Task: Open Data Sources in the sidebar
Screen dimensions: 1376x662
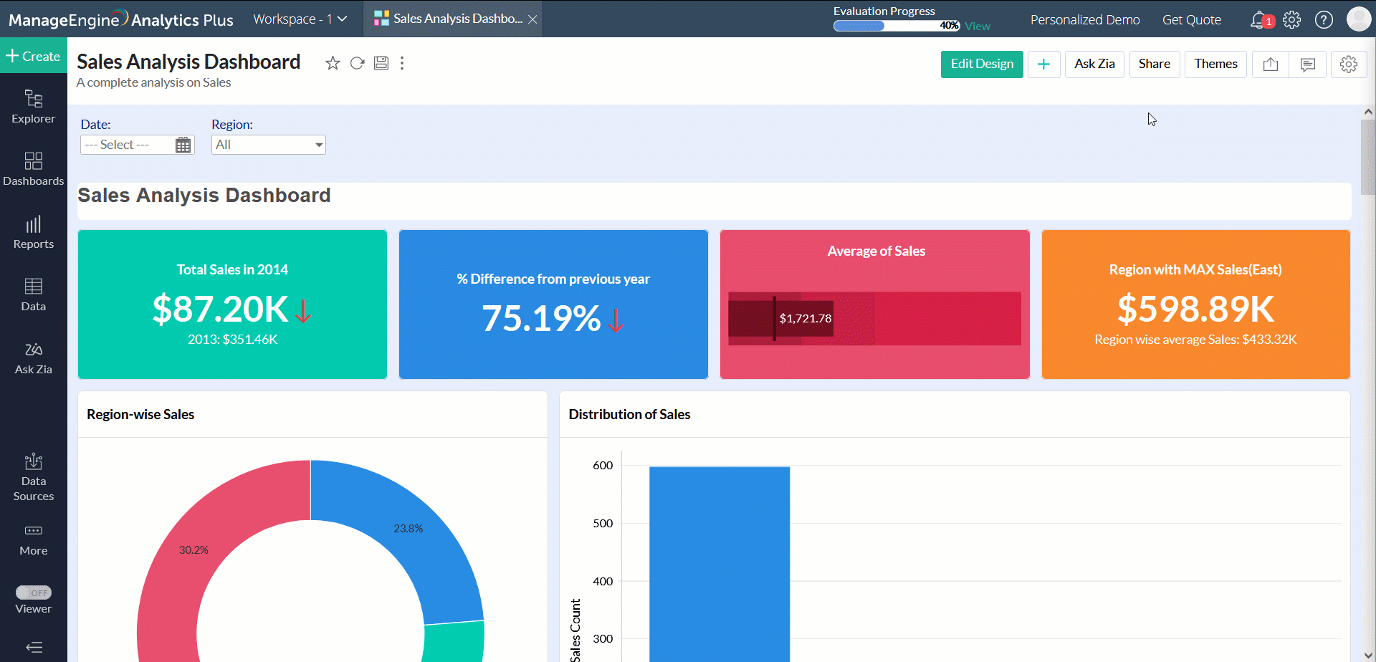Action: (x=34, y=477)
